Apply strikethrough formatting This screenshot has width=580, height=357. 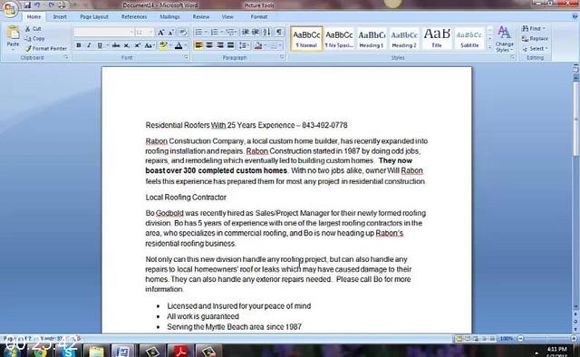tap(115, 45)
